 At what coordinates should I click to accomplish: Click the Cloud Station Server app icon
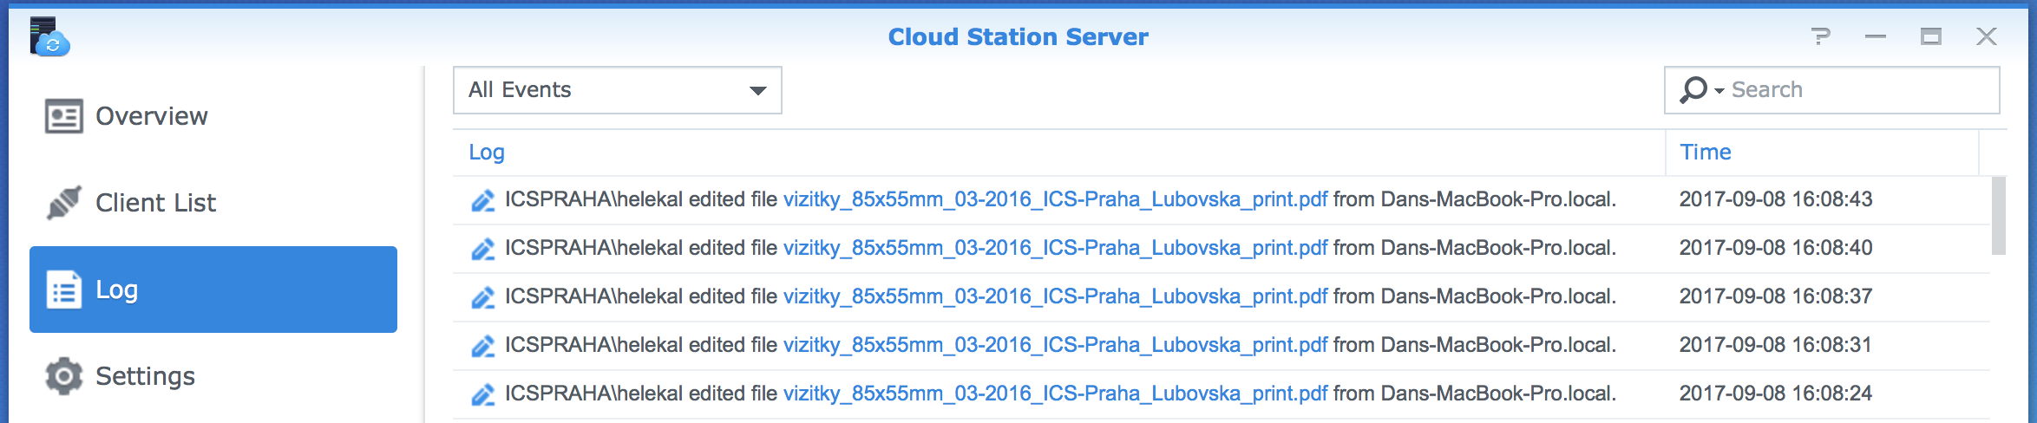tap(49, 37)
